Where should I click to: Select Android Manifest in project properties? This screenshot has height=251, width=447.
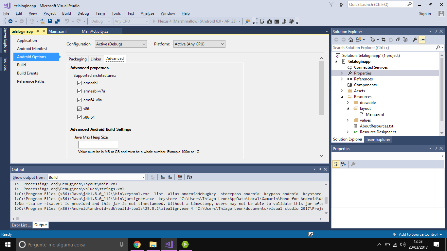click(x=32, y=49)
